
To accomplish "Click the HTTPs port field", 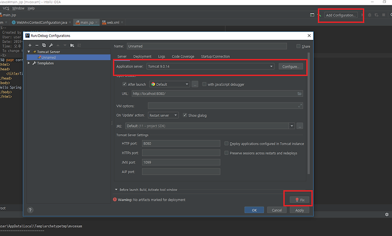I will pyautogui.click(x=181, y=153).
